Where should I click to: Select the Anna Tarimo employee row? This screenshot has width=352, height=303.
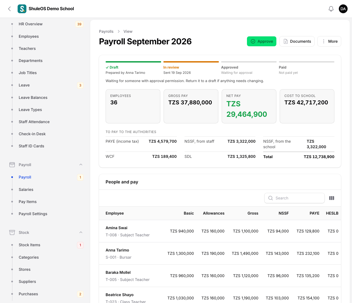coord(220,253)
